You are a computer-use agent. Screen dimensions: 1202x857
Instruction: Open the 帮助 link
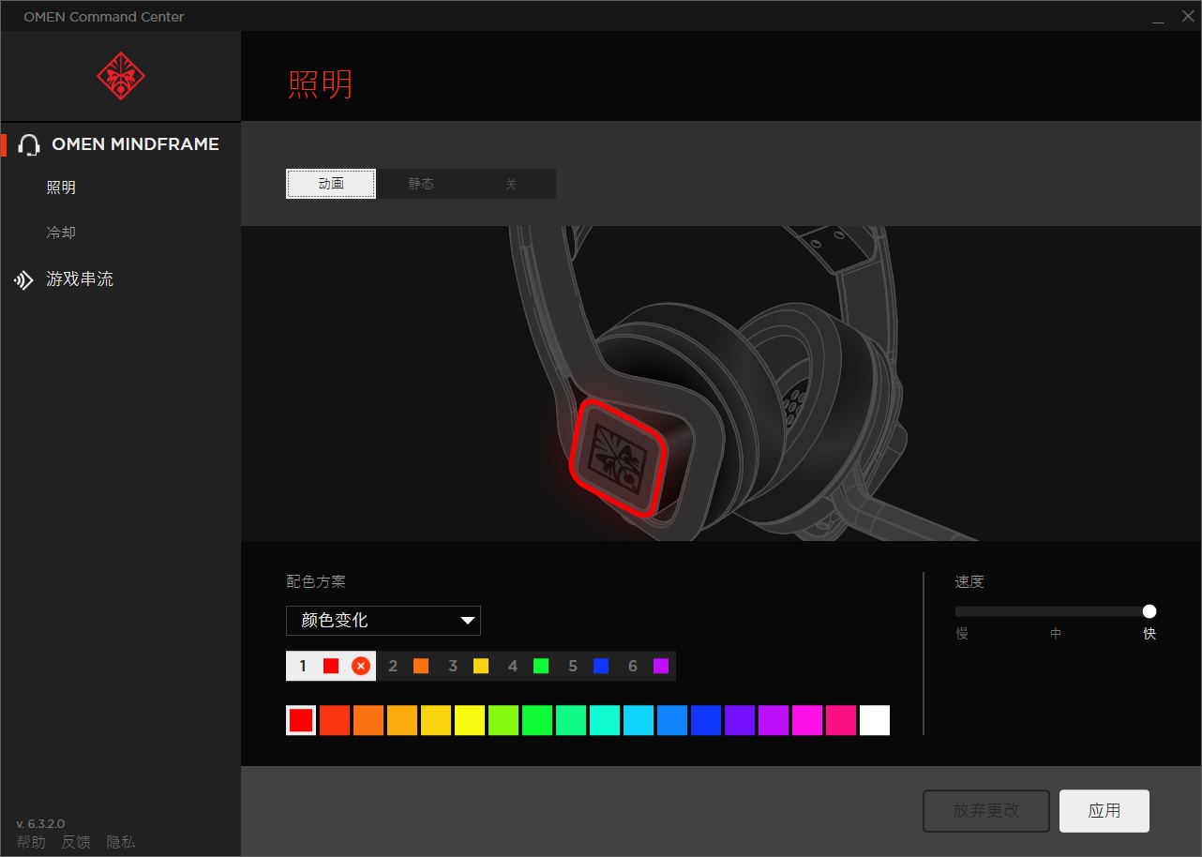click(31, 842)
